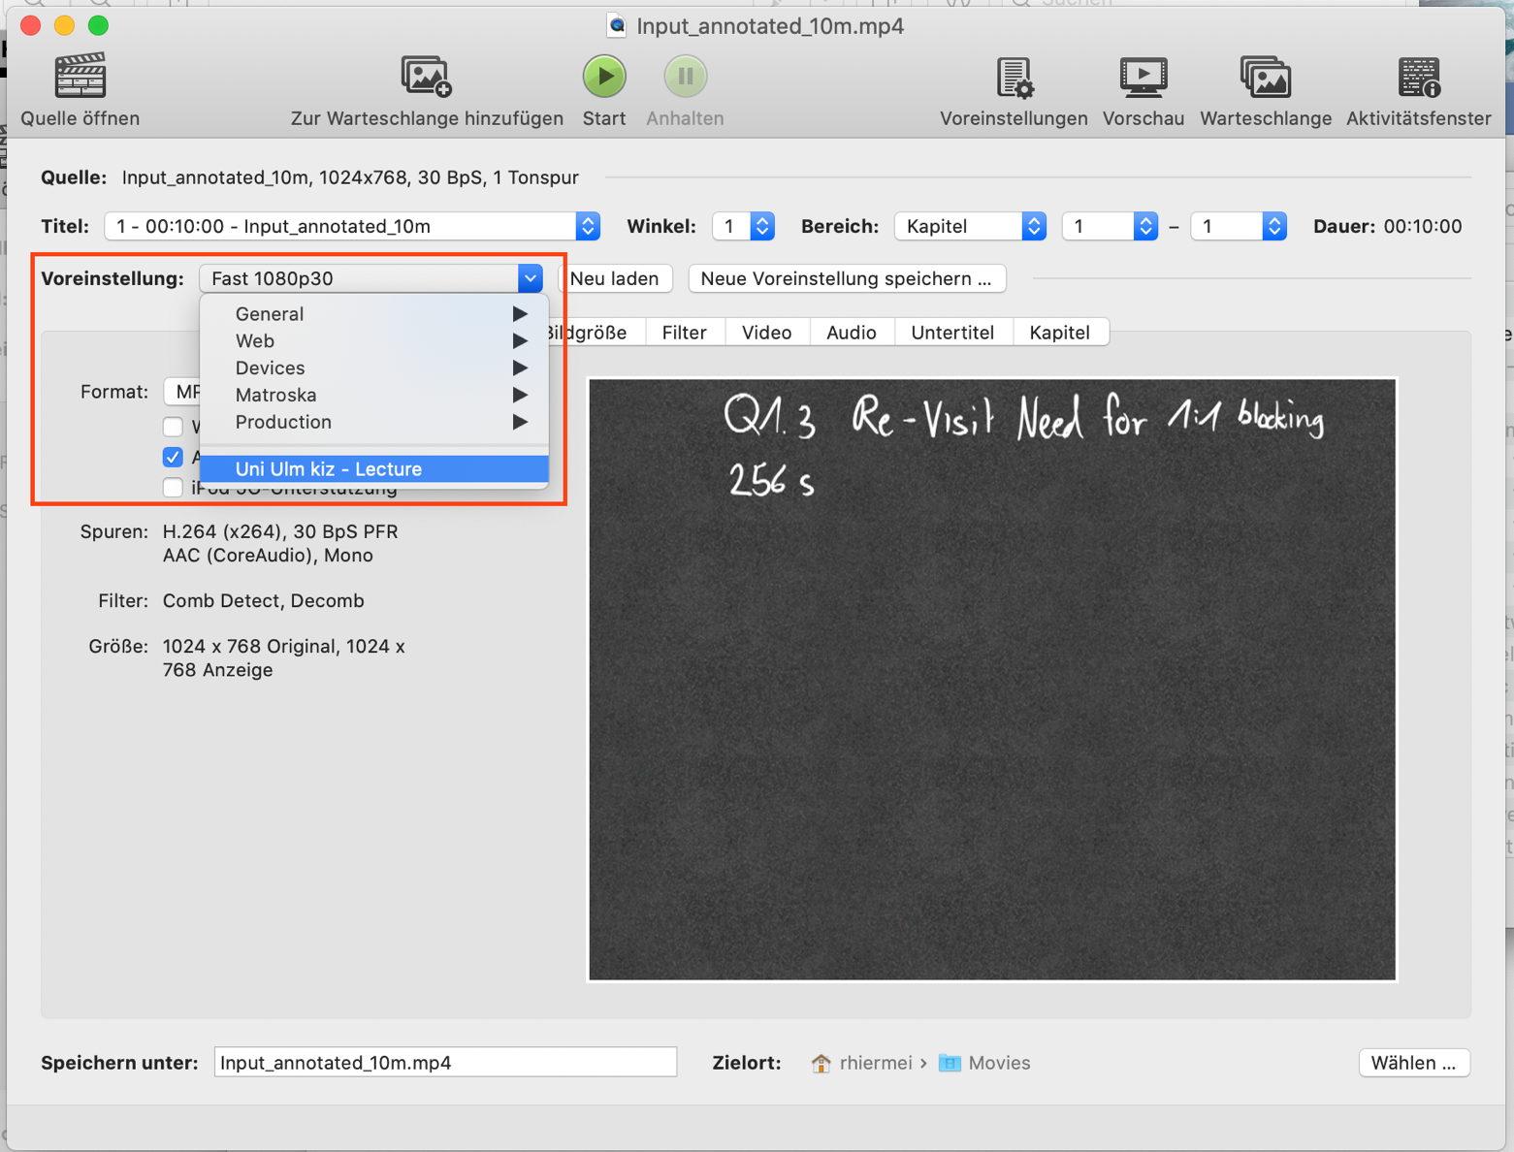
Task: Show the Warteschlange queue icon
Action: point(1266,78)
